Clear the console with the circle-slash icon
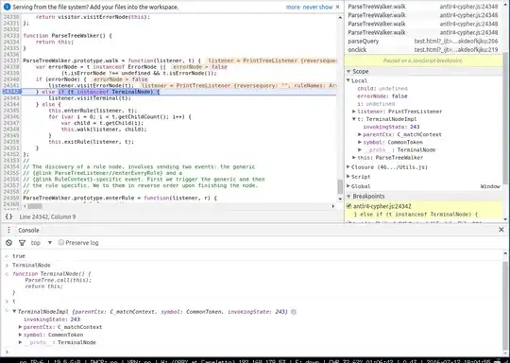Image resolution: width=510 pixels, height=363 pixels. point(9,243)
